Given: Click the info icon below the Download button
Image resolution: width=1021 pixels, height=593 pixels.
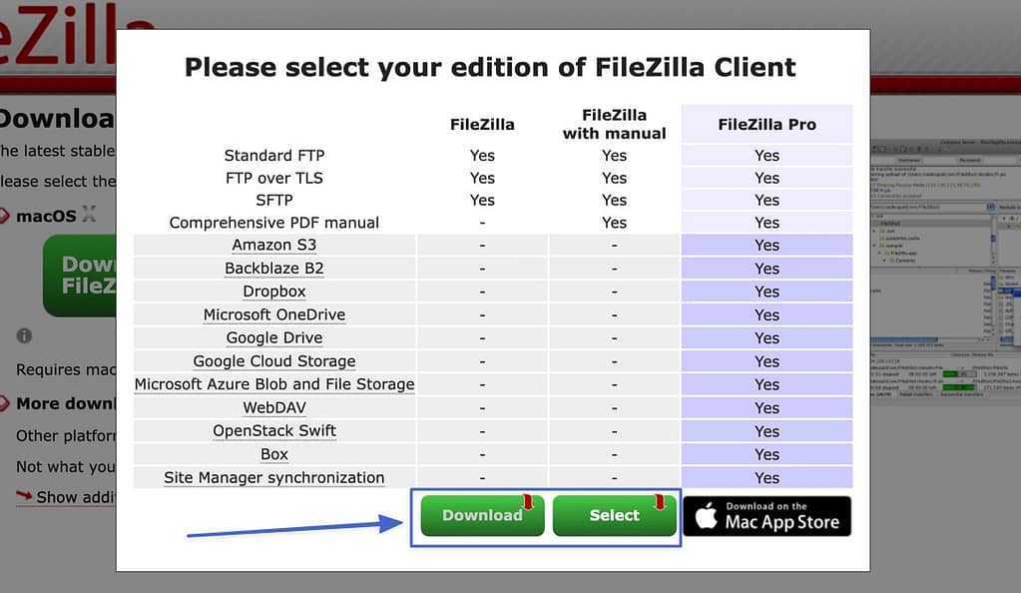Looking at the screenshot, I should pos(22,335).
